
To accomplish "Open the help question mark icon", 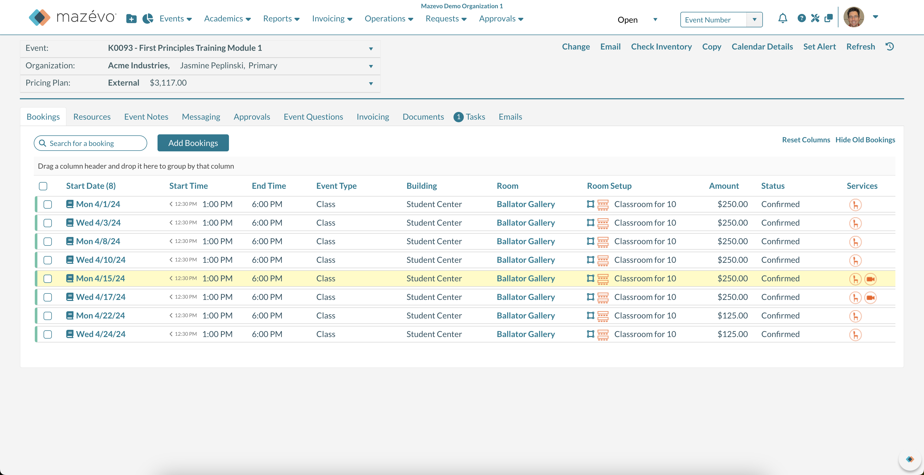I will [x=801, y=18].
